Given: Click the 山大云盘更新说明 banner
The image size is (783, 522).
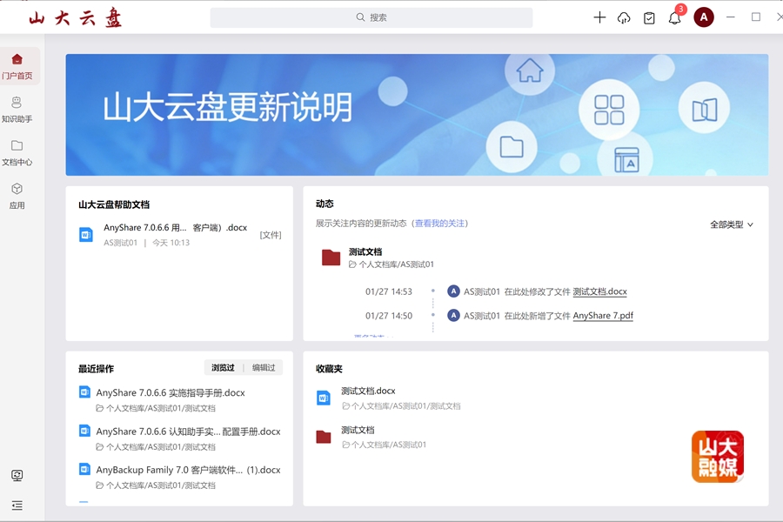Looking at the screenshot, I should tap(417, 115).
